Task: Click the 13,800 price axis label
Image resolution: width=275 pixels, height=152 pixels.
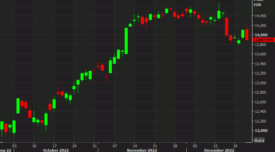Action: click(x=260, y=45)
